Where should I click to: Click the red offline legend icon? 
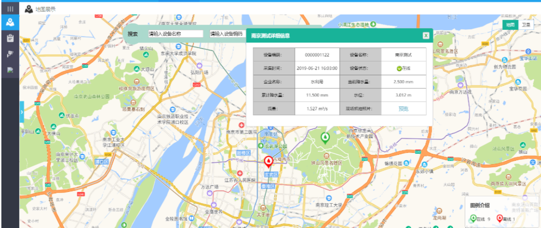click(x=500, y=218)
